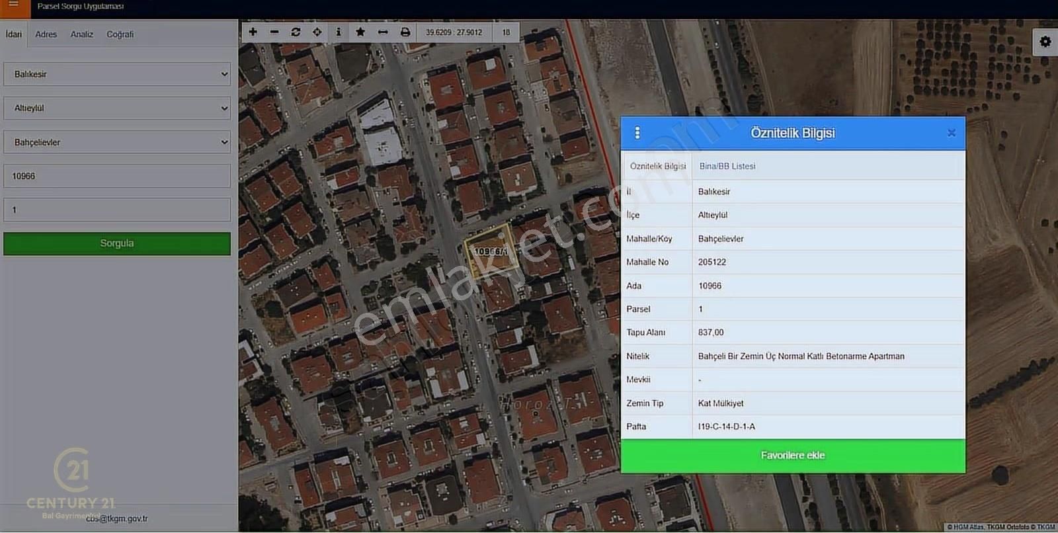Click the Ada input field with 10966

pos(117,176)
